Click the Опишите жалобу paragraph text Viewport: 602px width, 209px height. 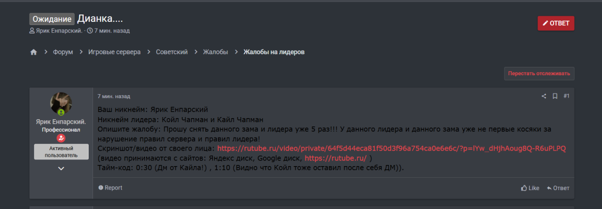click(324, 134)
